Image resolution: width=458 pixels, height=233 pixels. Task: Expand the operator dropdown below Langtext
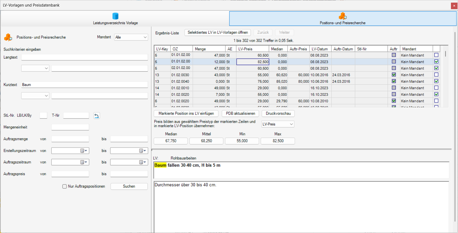coord(35,68)
